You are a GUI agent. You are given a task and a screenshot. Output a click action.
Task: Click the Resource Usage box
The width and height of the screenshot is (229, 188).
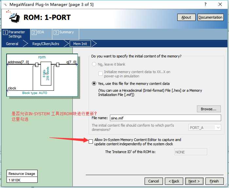[x=22, y=176]
